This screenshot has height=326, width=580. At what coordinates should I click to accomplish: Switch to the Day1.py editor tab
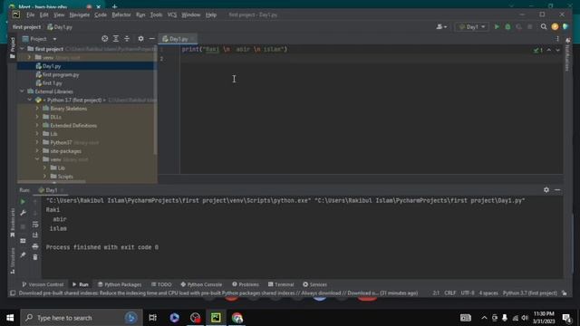pyautogui.click(x=178, y=39)
